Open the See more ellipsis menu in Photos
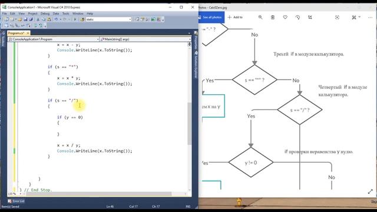Image resolution: width=377 pixels, height=212 pixels. (x=370, y=17)
